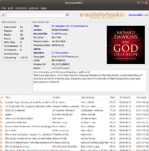Sort by the Narrated By column
Screen dimensions: 149x151
pos(94,97)
